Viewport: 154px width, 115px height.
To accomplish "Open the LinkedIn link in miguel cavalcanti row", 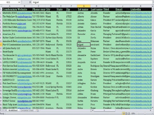I will 141,45.
